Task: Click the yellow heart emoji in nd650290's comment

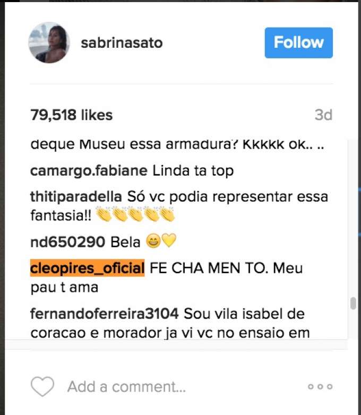Action: (169, 240)
